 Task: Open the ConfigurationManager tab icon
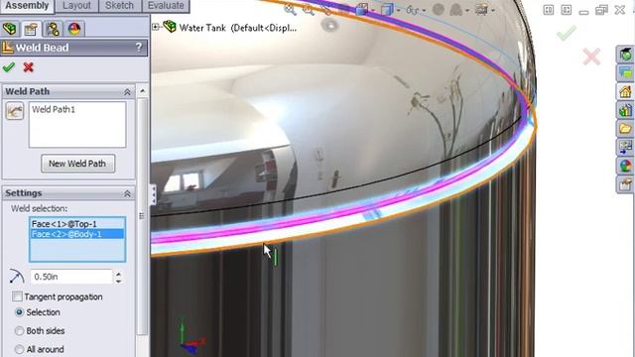pyautogui.click(x=53, y=29)
